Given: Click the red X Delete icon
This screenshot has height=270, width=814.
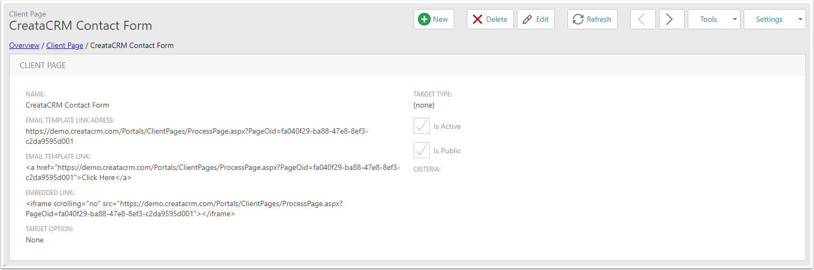Looking at the screenshot, I should [x=478, y=19].
